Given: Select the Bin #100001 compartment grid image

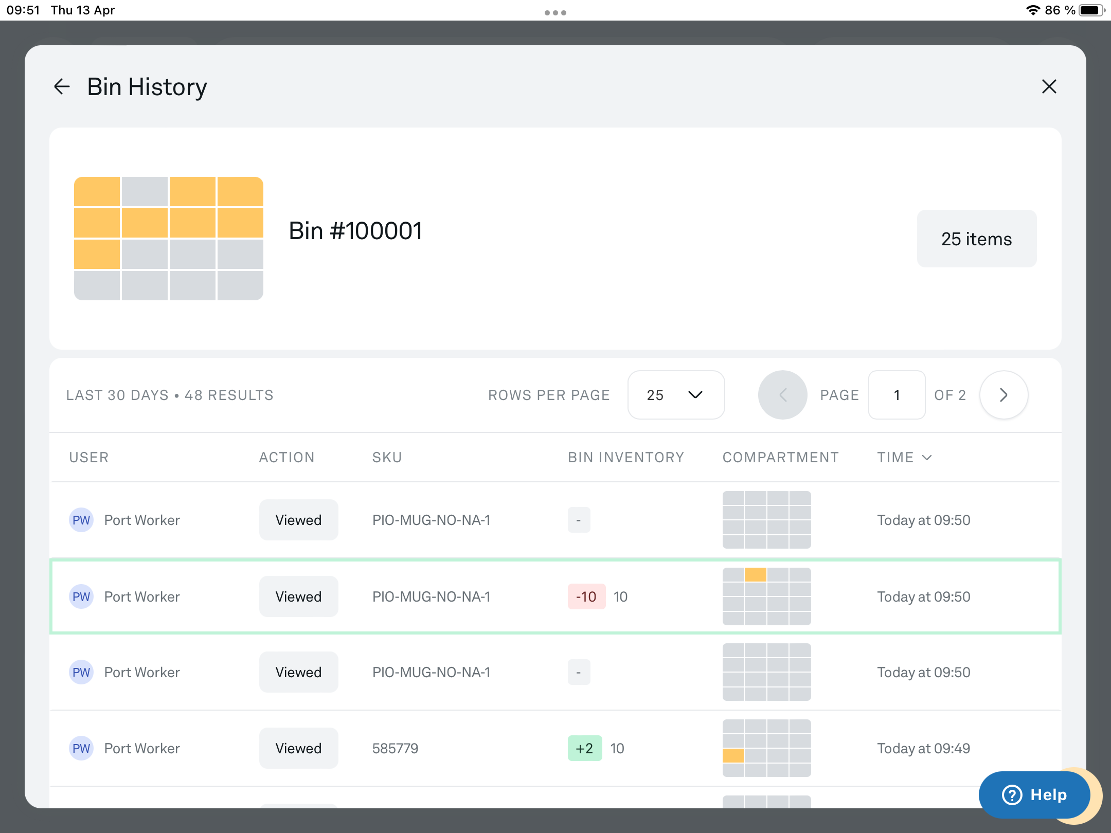Looking at the screenshot, I should 169,239.
